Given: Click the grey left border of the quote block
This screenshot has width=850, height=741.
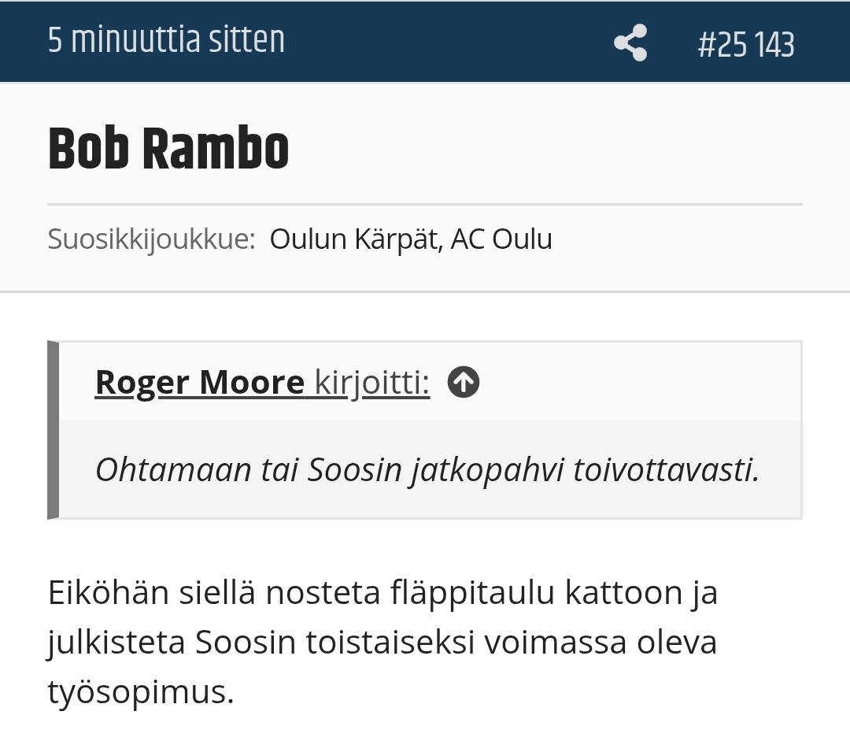Looking at the screenshot, I should click(x=53, y=430).
